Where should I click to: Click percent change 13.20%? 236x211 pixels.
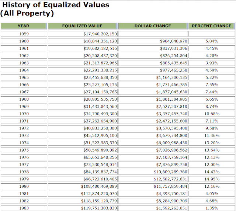[x=212, y=143]
